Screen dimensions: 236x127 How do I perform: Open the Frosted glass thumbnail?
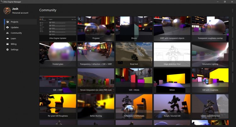(x=58, y=55)
